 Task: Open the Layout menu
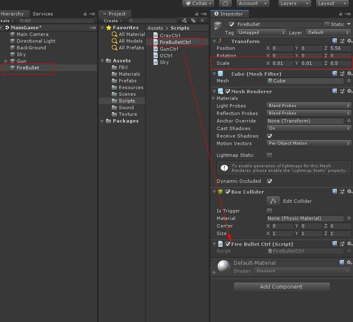pyautogui.click(x=332, y=3)
